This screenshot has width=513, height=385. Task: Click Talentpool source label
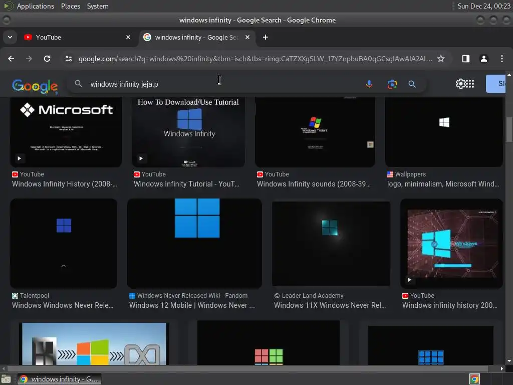click(x=35, y=295)
